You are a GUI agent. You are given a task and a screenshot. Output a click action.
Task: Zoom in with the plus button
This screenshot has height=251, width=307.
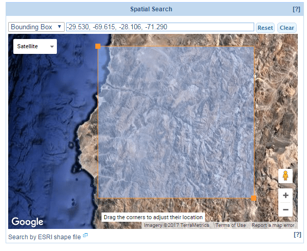285,196
